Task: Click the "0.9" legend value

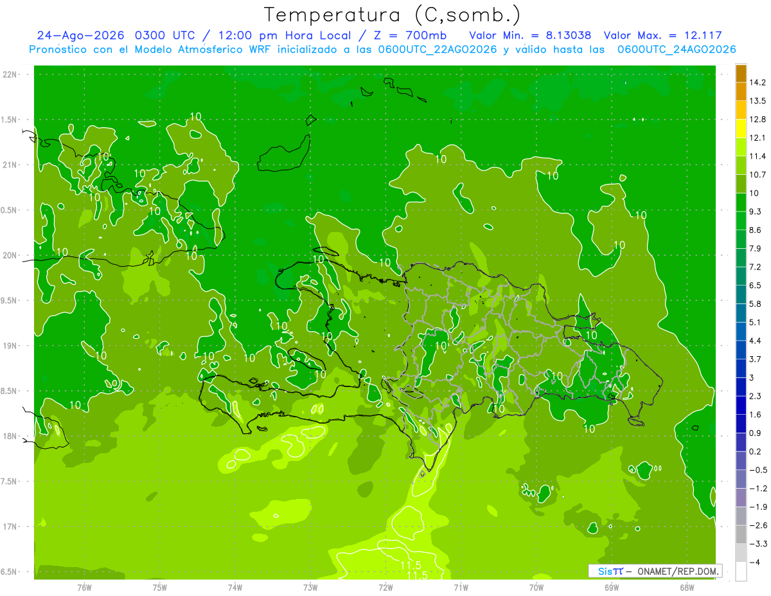Action: click(756, 433)
